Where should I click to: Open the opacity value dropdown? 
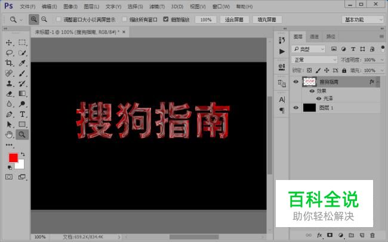[x=382, y=60]
